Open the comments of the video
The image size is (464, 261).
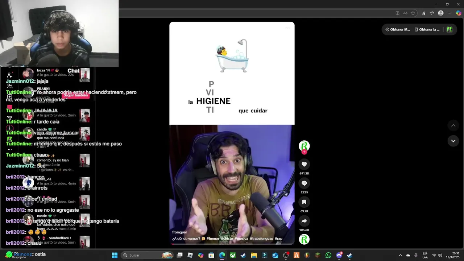point(304,183)
